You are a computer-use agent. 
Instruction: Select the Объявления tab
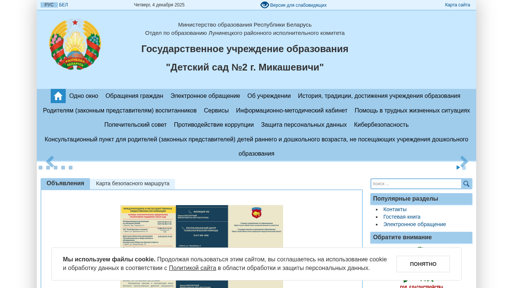coord(65,183)
